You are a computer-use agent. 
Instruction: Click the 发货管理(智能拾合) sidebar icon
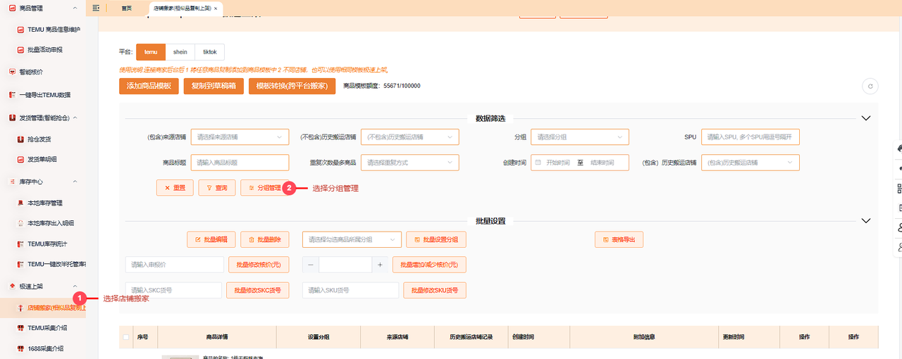pos(12,118)
